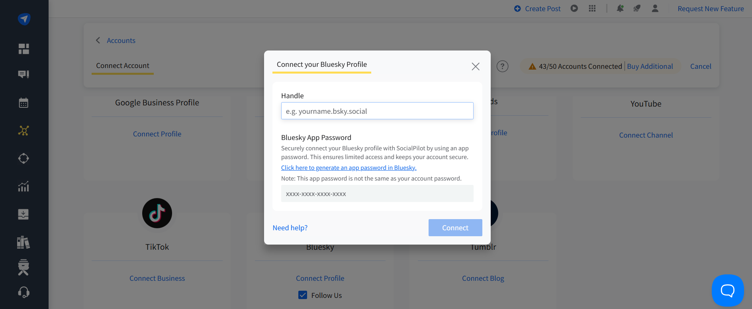This screenshot has width=752, height=309.
Task: Click the Create Post button
Action: pyautogui.click(x=537, y=9)
